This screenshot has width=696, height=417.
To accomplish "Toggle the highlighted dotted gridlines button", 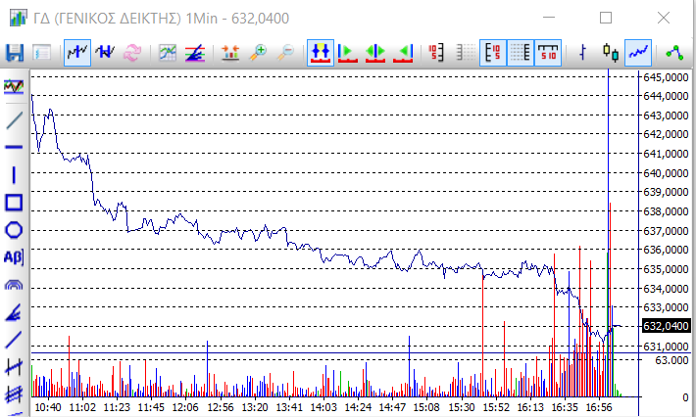I will click(521, 53).
